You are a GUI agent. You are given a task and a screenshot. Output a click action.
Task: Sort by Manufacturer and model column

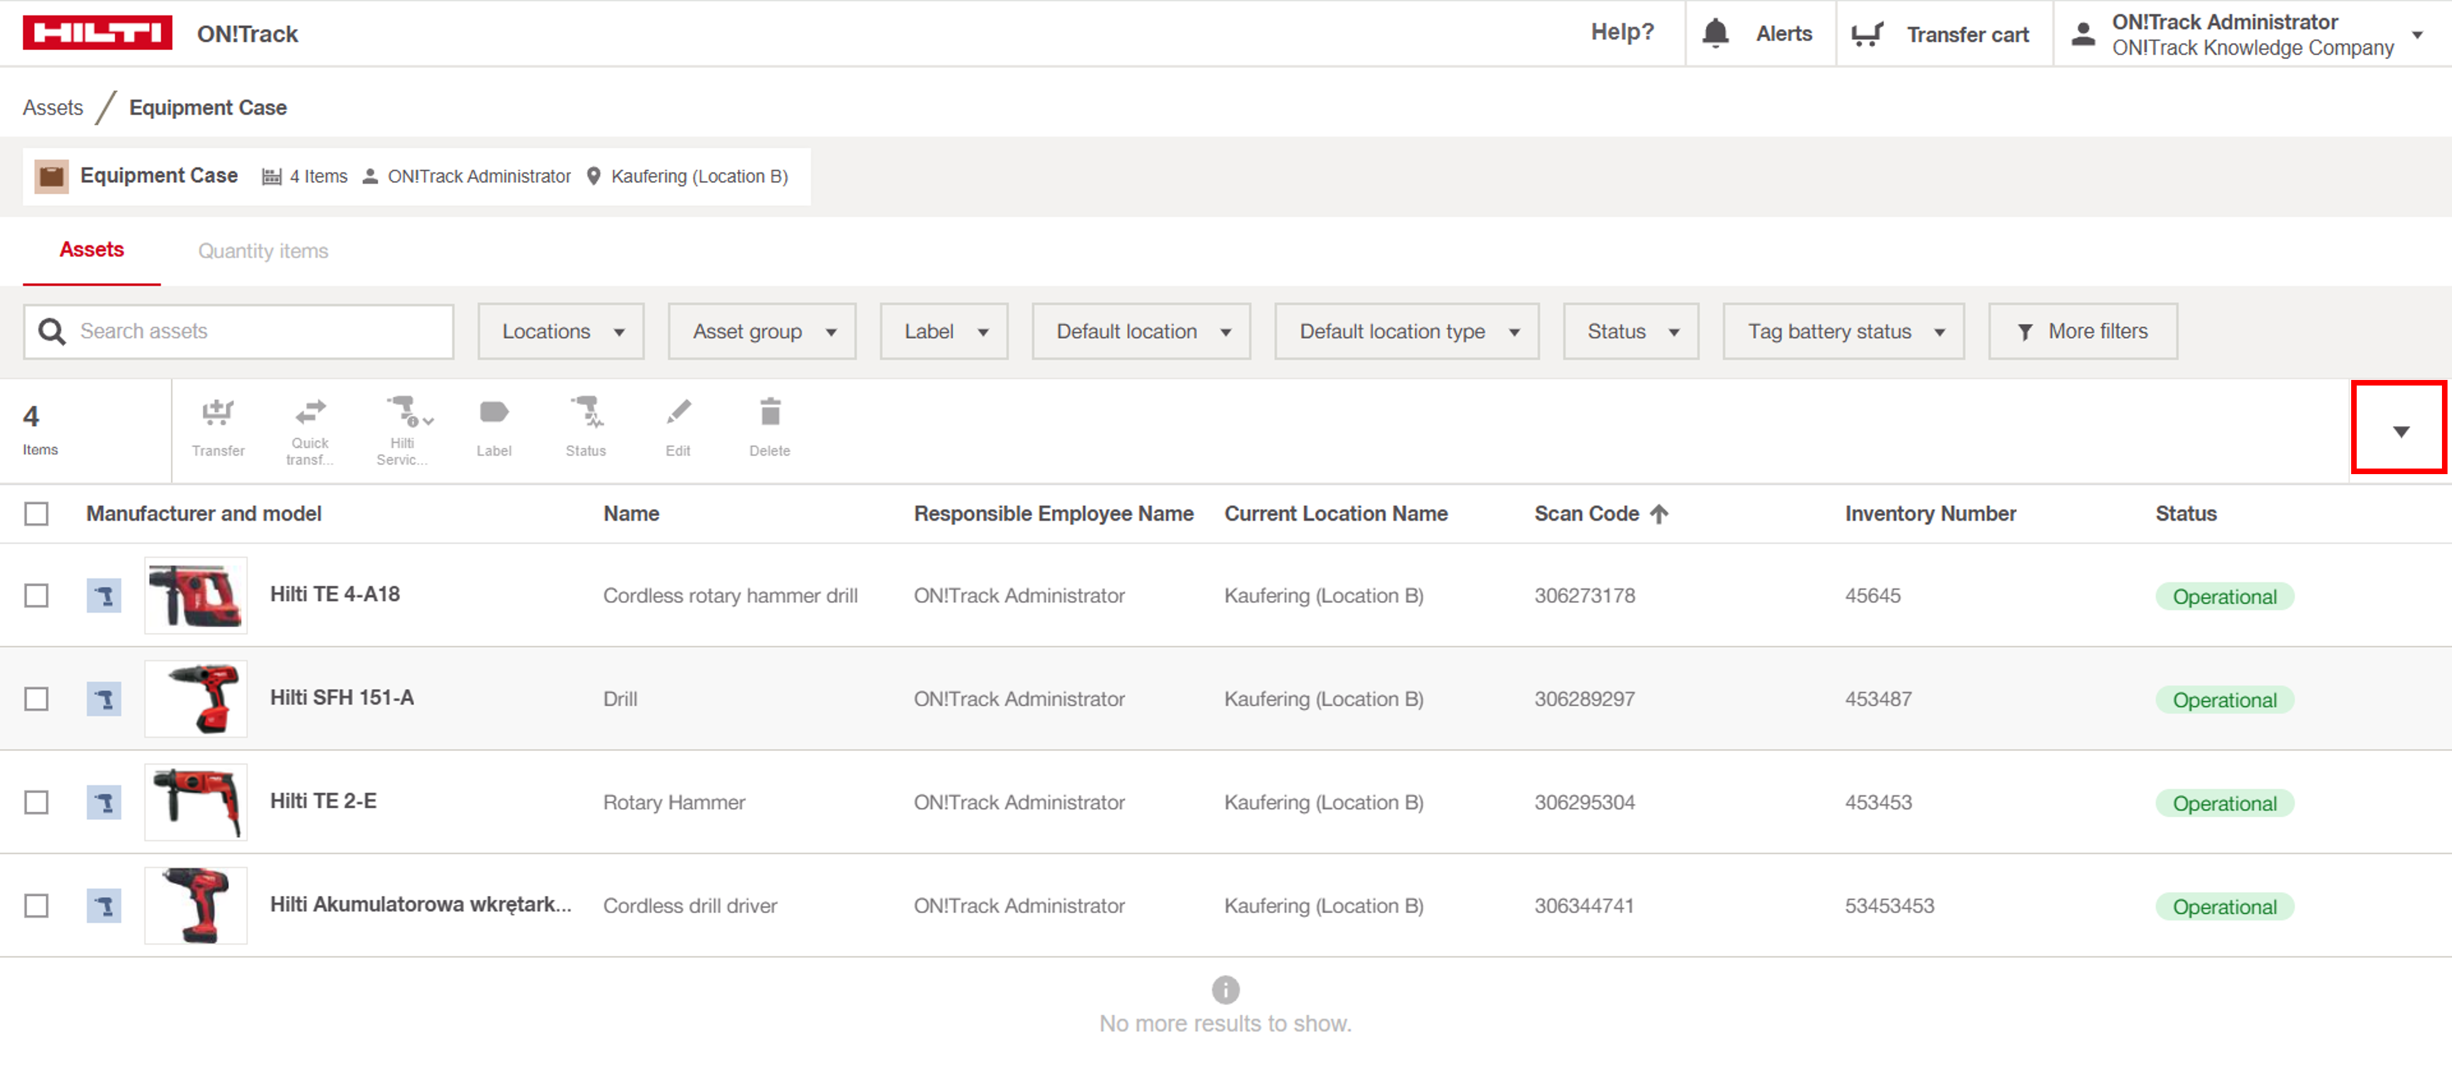[204, 514]
